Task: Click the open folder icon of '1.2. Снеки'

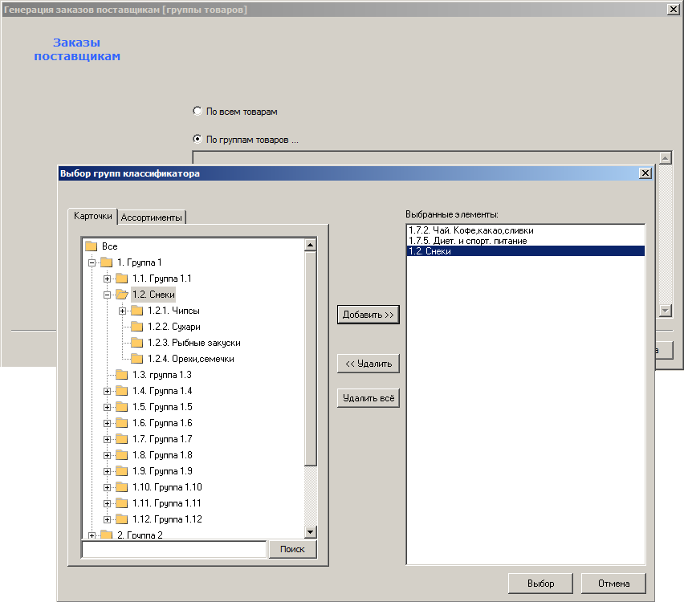Action: point(122,295)
